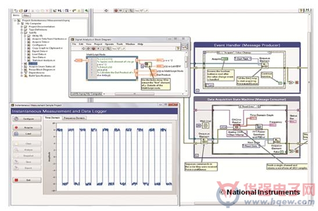This screenshot has width=318, height=211.
Task: Click VI icon pane in Signal Analysis window
Action: click(184, 47)
